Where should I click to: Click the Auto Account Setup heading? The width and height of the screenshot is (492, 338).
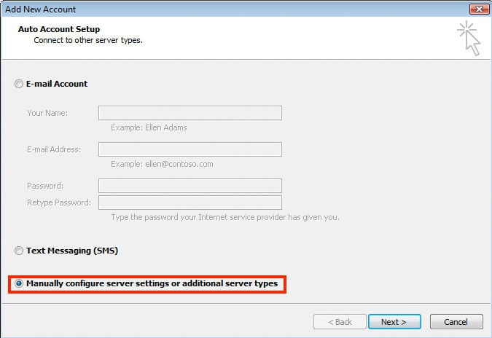59,29
